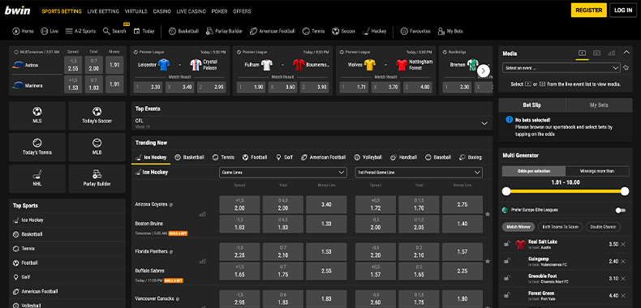Open the Home icon link
This screenshot has width=641, height=308.
pyautogui.click(x=23, y=31)
